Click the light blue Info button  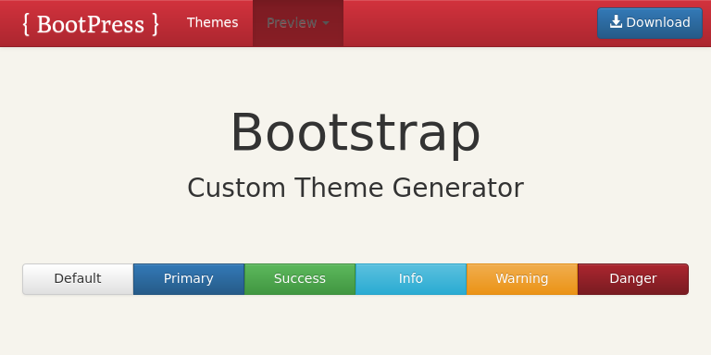tap(411, 278)
